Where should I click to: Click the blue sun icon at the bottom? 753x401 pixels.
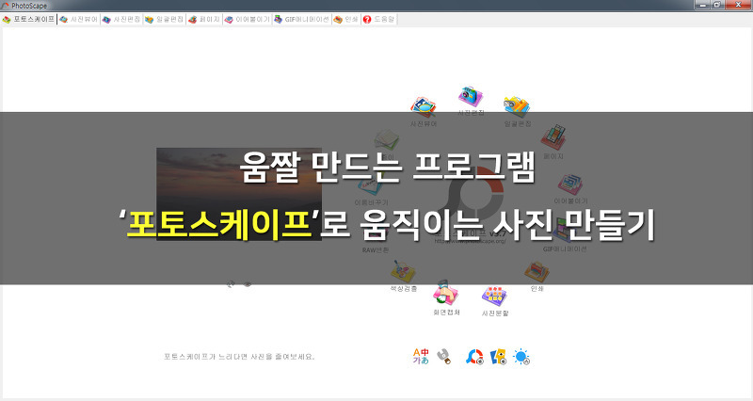[521, 357]
